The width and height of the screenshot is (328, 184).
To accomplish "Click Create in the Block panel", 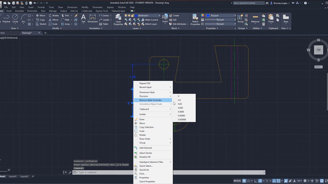I will point(174,16).
